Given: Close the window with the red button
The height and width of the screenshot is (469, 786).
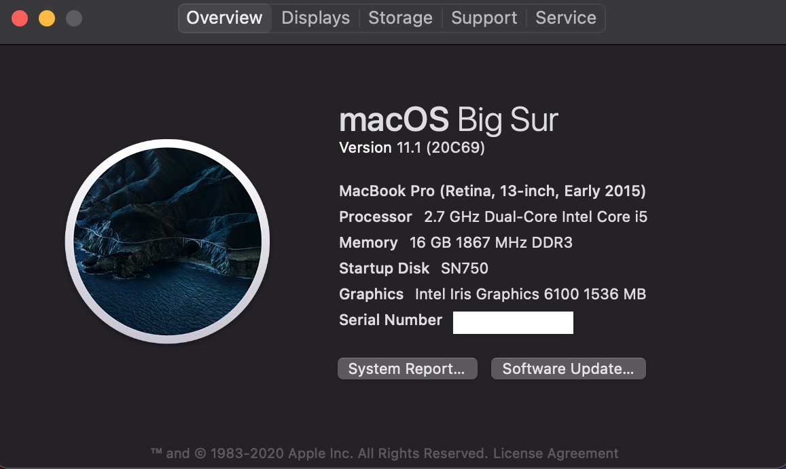Looking at the screenshot, I should (x=20, y=18).
